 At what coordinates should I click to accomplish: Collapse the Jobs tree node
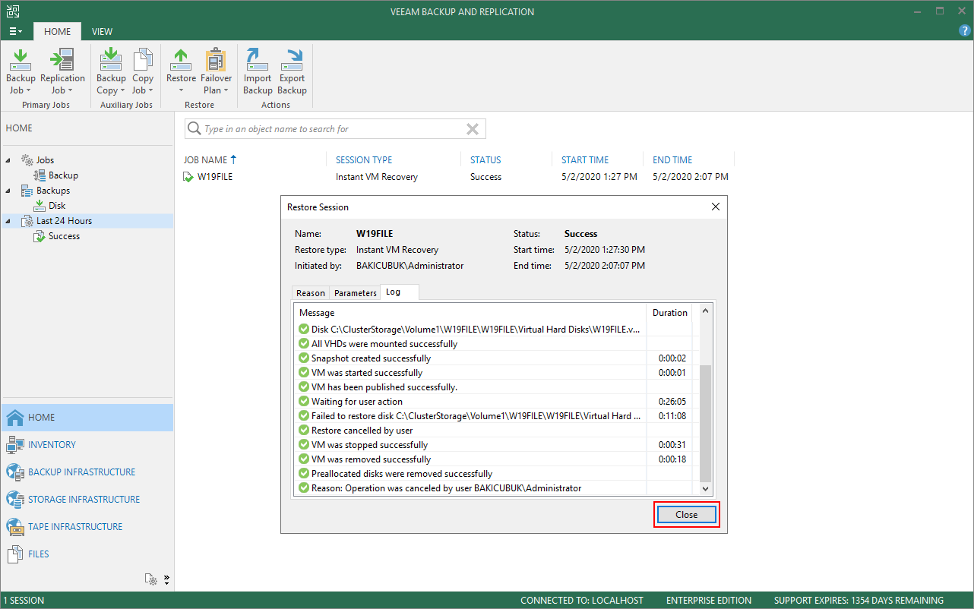coord(9,160)
